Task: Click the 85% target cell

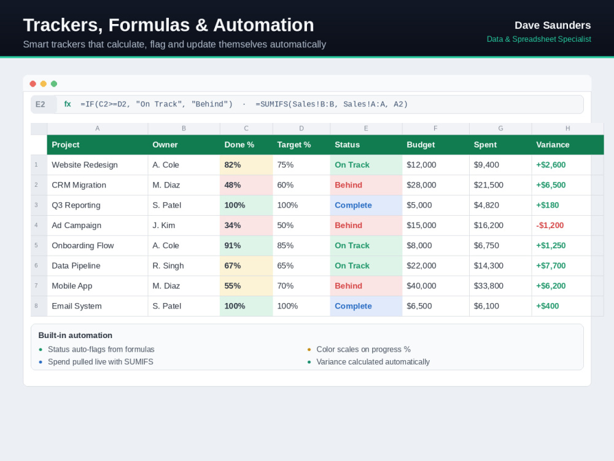Action: tap(301, 245)
